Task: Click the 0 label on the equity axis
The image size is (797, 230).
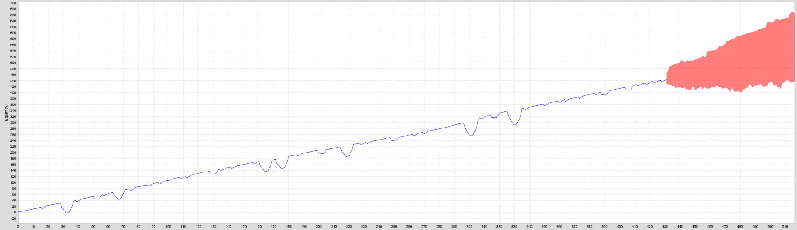Action: [x=15, y=212]
